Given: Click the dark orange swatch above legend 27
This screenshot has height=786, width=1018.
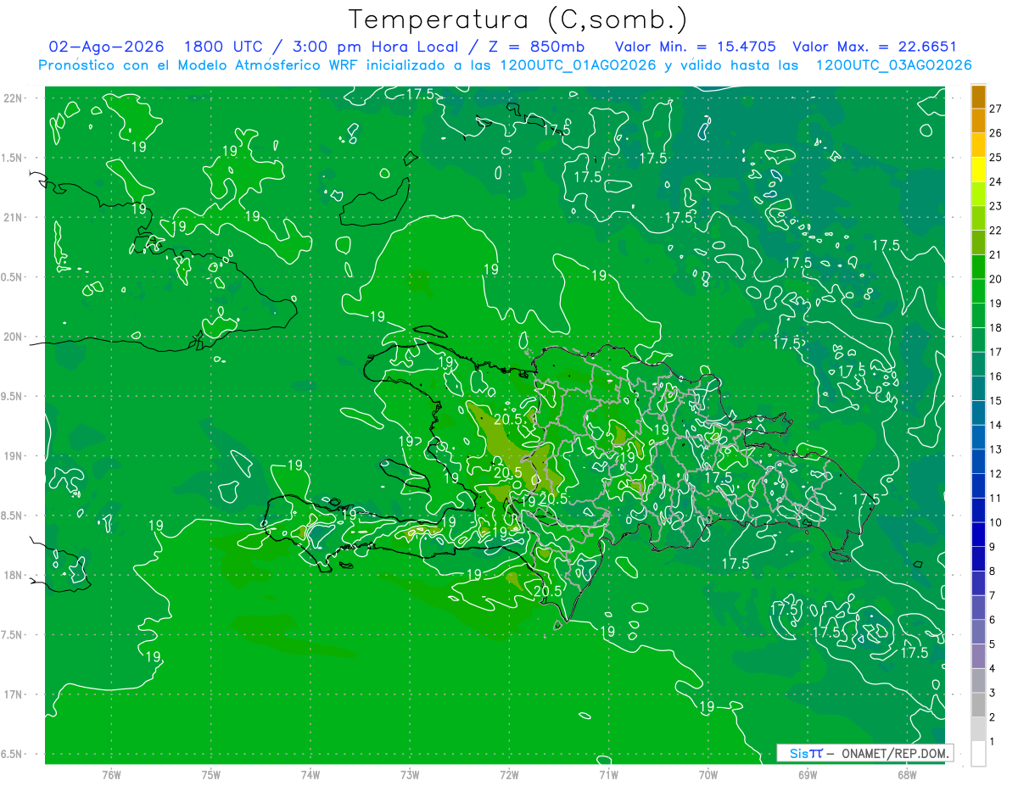Looking at the screenshot, I should (x=978, y=97).
